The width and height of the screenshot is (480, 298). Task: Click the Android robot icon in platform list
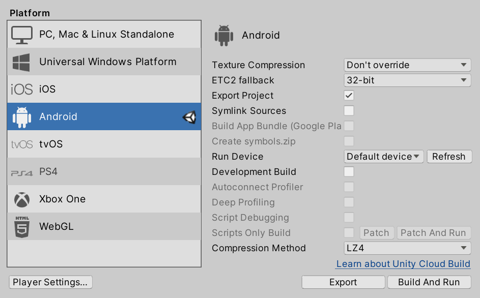point(22,117)
